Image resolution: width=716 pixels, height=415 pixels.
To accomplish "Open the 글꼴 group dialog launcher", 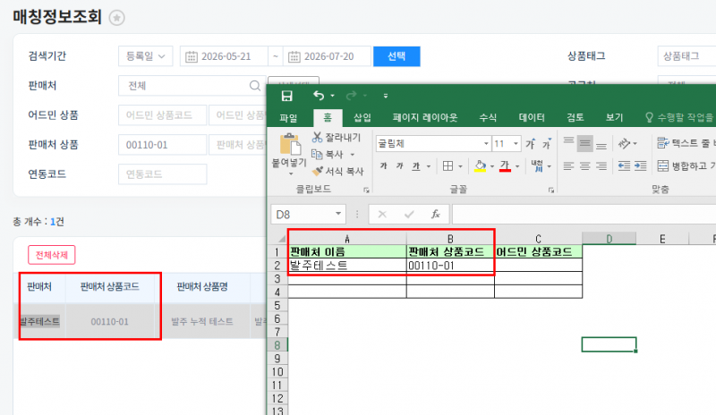I will coord(551,190).
